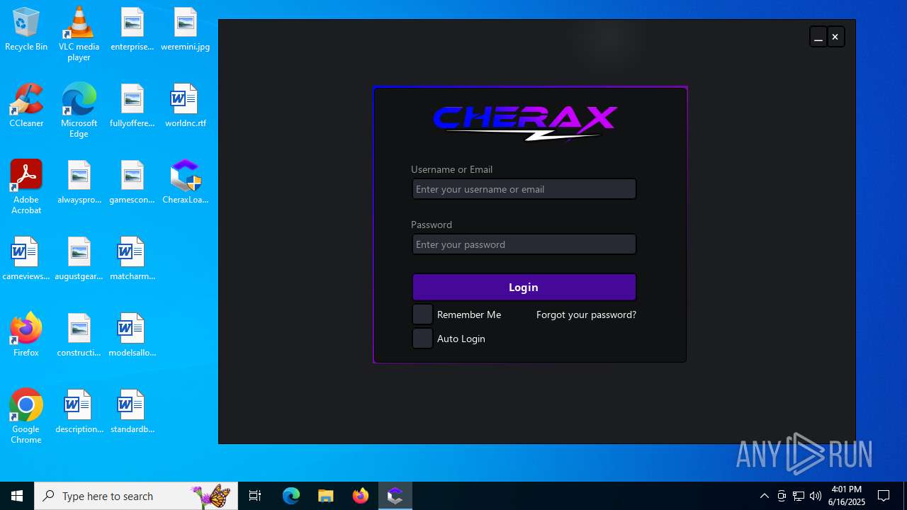Select the fullyoffere image file icon
907x510 pixels.
132,106
